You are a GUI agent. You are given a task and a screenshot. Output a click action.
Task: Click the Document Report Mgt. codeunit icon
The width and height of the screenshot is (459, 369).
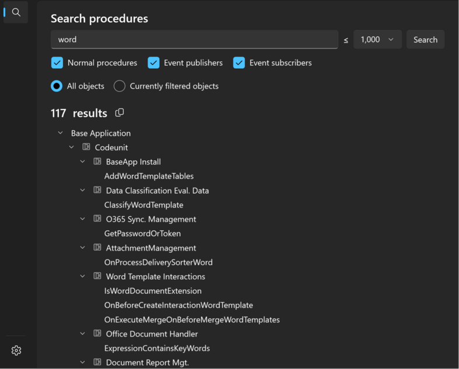coord(97,362)
